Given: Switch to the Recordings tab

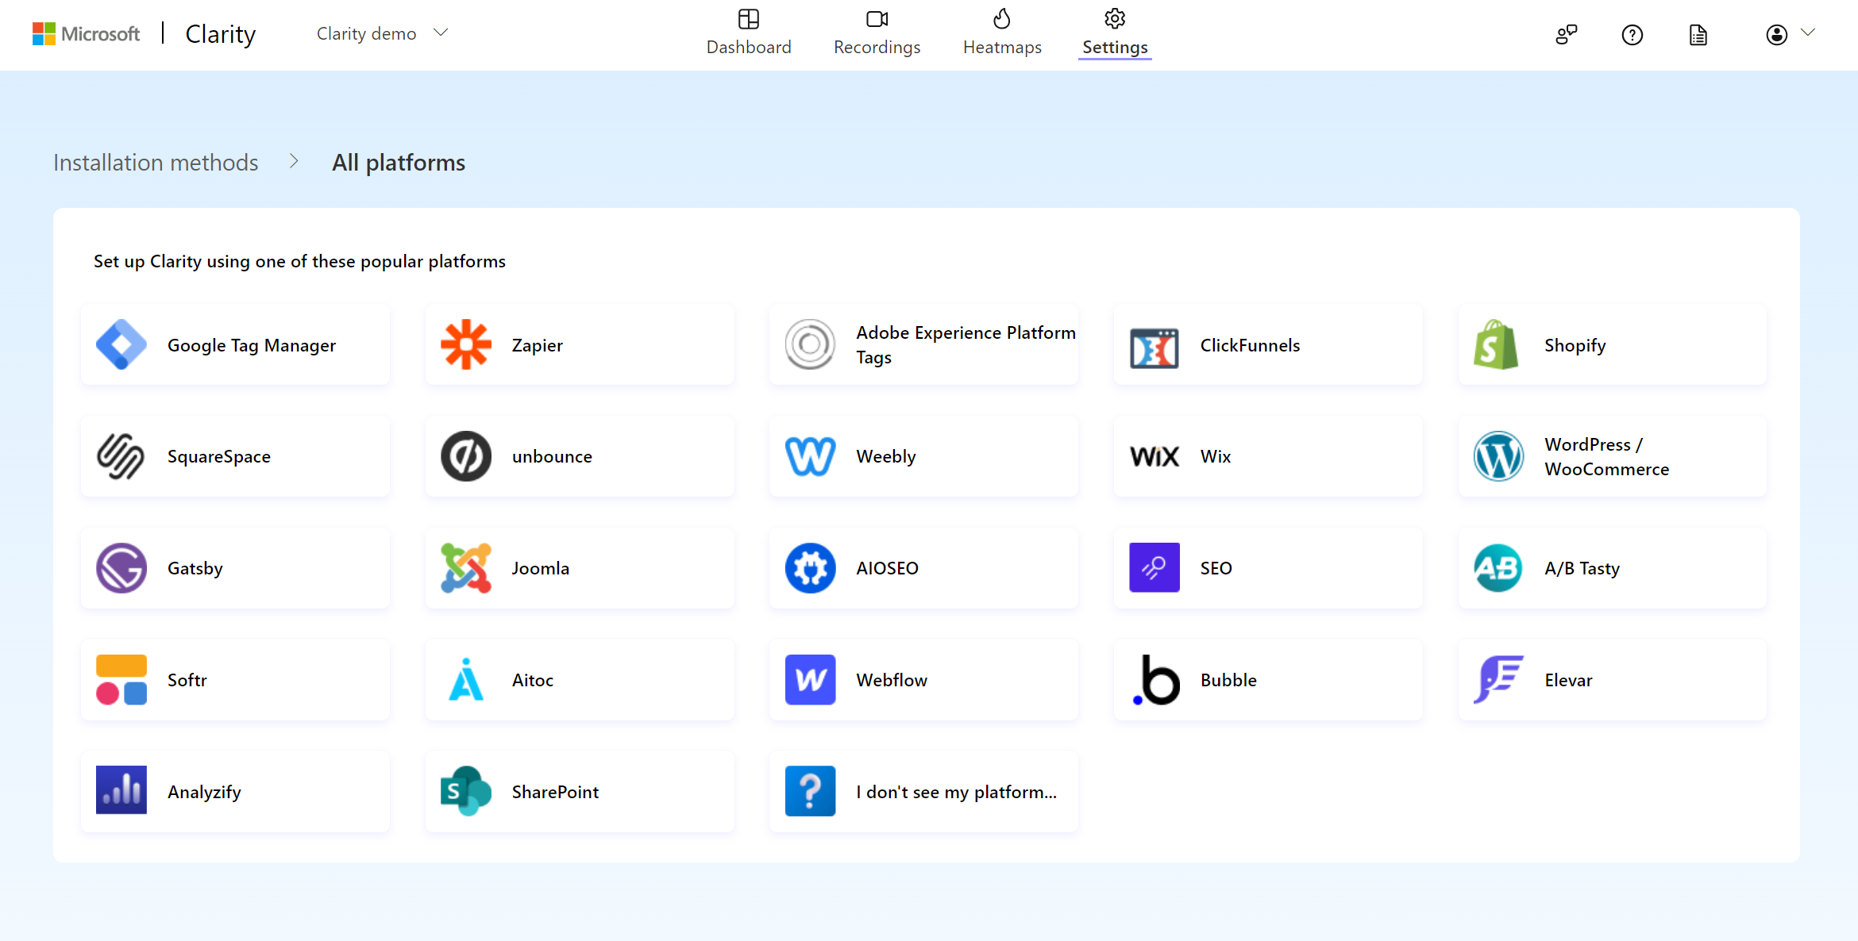Looking at the screenshot, I should tap(877, 33).
